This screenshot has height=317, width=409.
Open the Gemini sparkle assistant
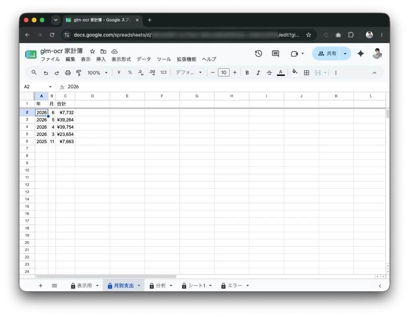[x=361, y=54]
